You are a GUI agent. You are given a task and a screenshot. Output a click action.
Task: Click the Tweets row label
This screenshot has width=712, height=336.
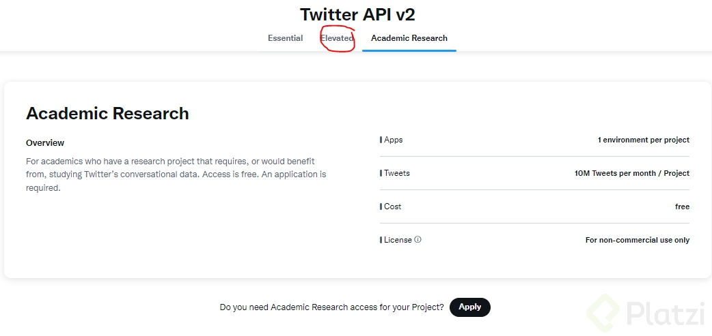(x=396, y=173)
